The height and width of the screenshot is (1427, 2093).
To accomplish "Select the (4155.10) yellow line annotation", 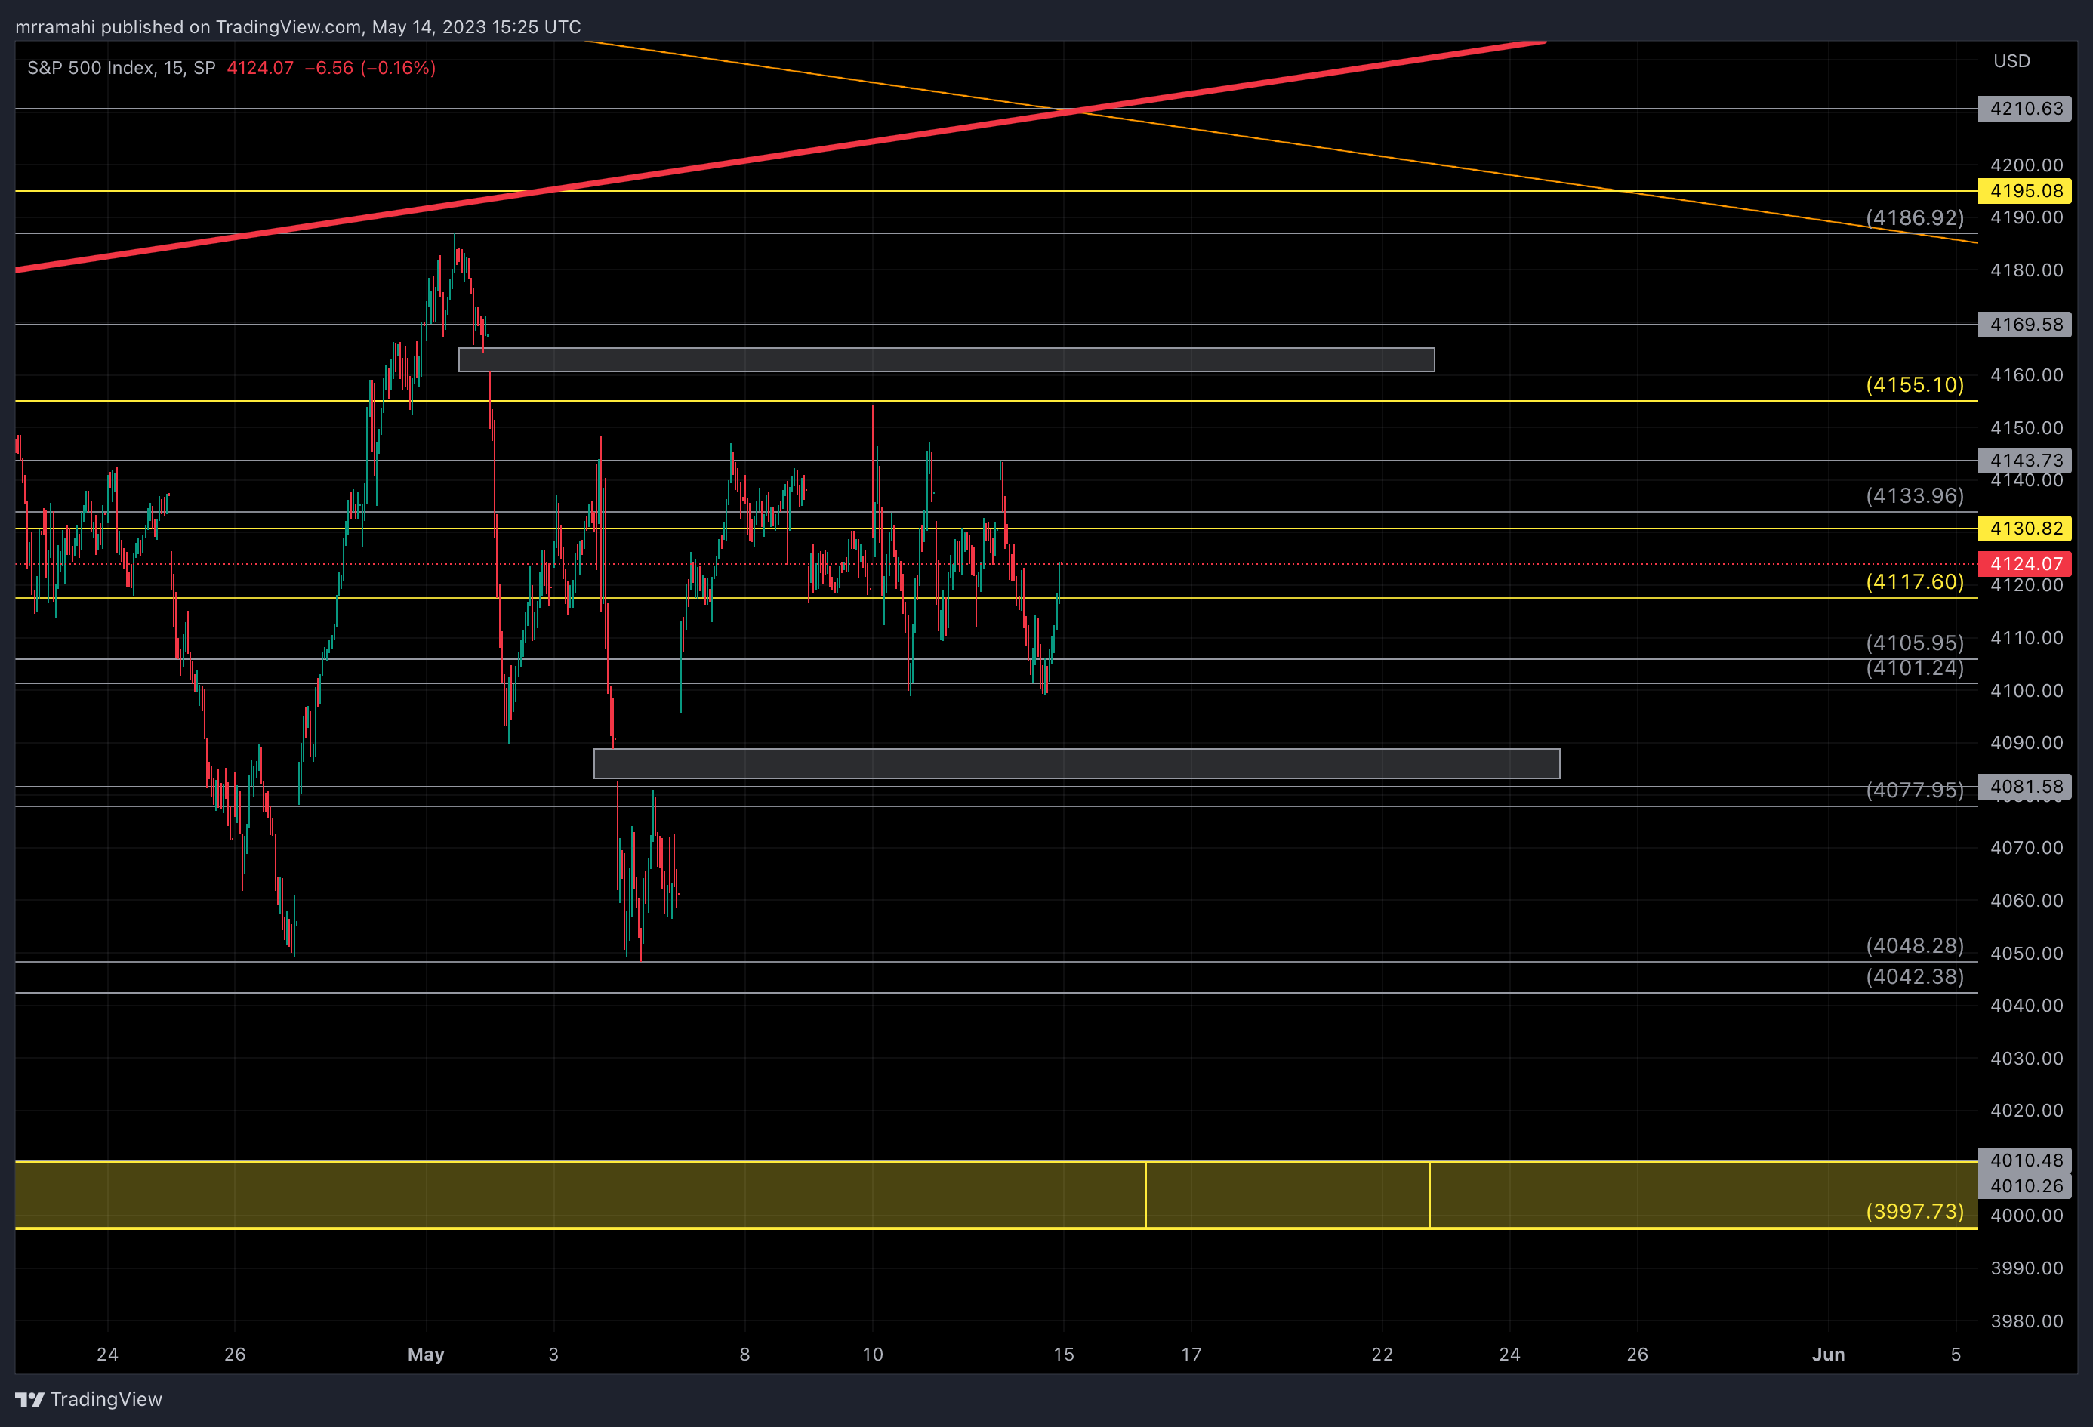I will point(1914,385).
